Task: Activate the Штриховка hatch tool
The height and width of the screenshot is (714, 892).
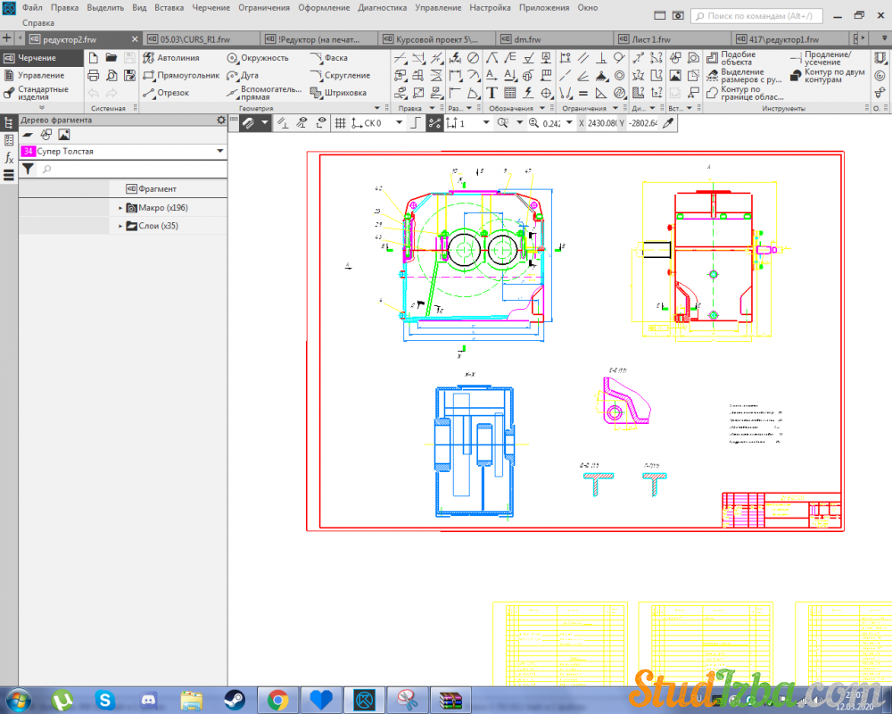Action: point(338,93)
